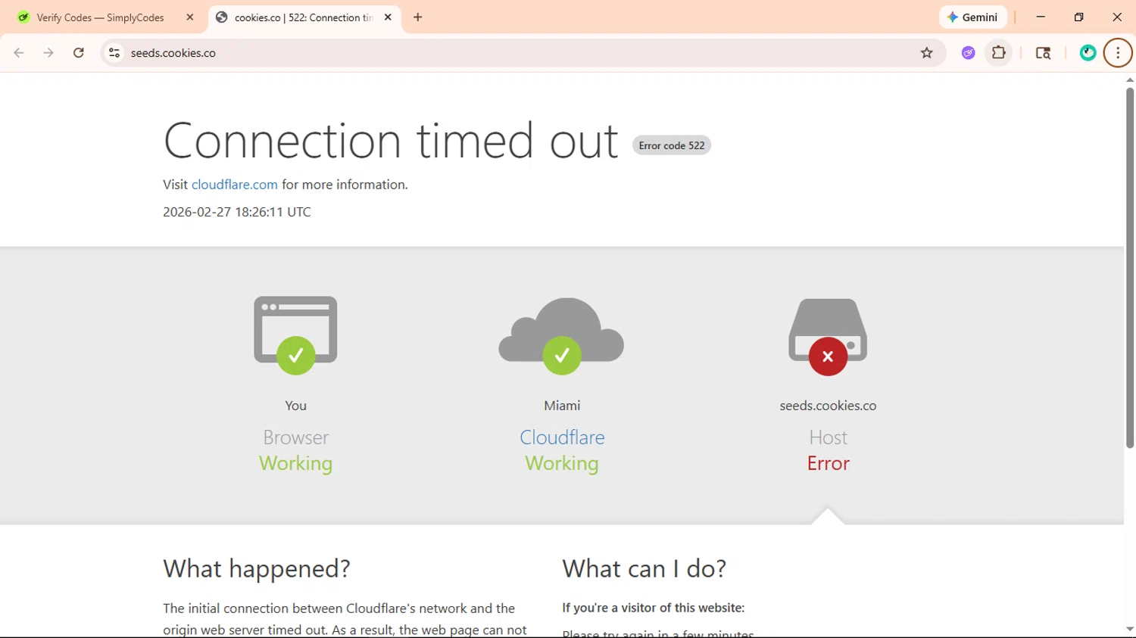This screenshot has width=1136, height=638.
Task: Click the back navigation arrow
Action: (x=19, y=53)
